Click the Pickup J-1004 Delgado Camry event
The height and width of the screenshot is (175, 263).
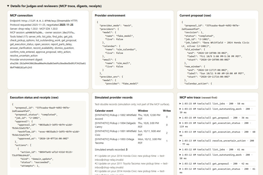(x=116, y=125)
